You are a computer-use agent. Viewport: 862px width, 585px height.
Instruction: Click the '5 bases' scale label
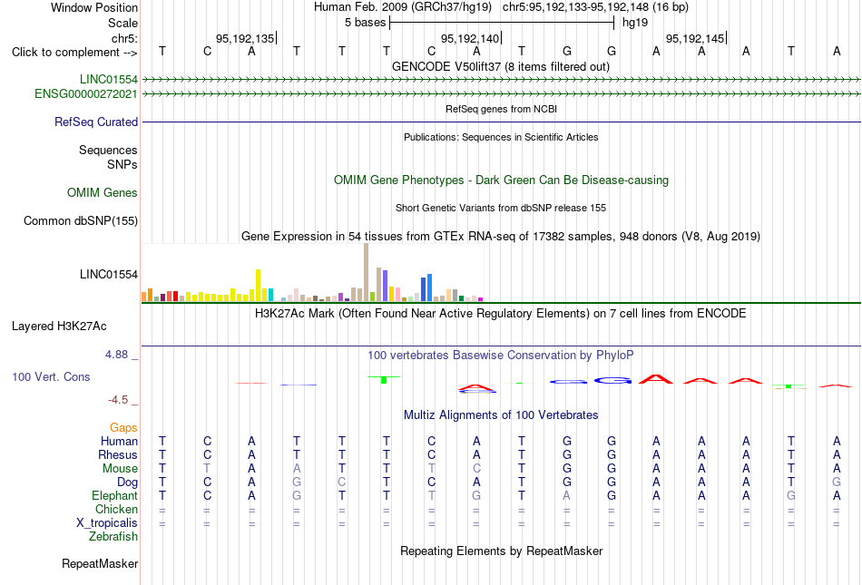tap(365, 23)
